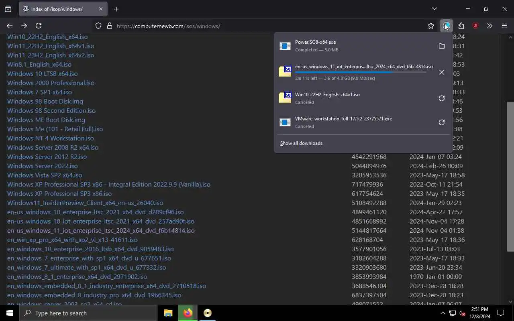514x321 pixels.
Task: Retry the VMware-workstation download
Action: coord(442,122)
